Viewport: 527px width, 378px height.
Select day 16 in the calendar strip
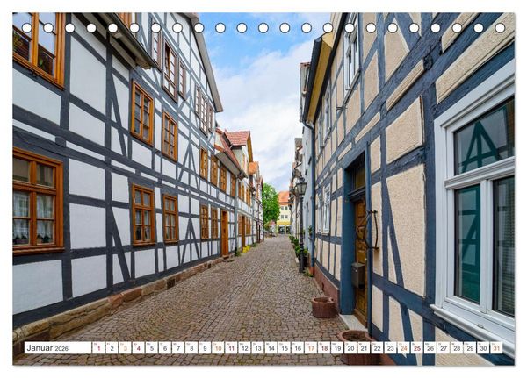pos(298,348)
